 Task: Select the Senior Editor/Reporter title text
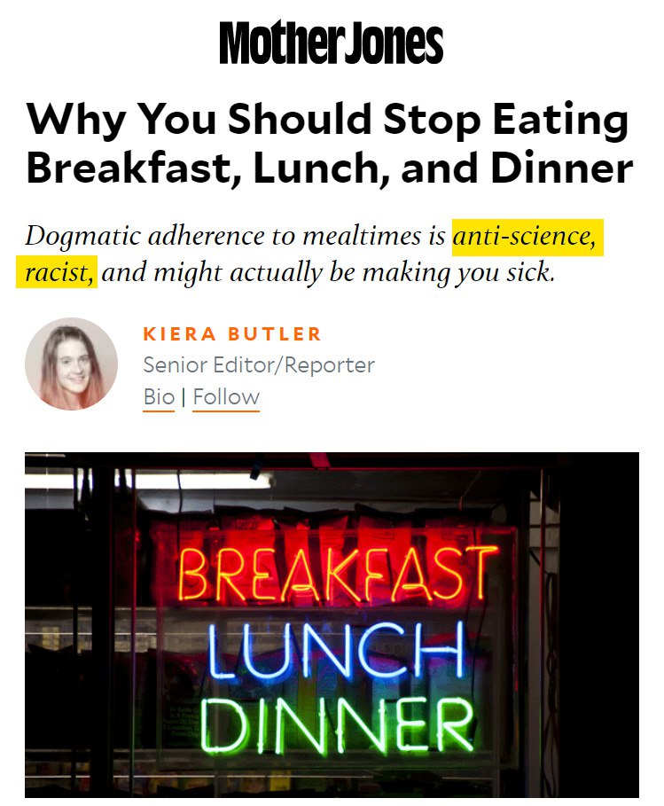[x=259, y=364]
